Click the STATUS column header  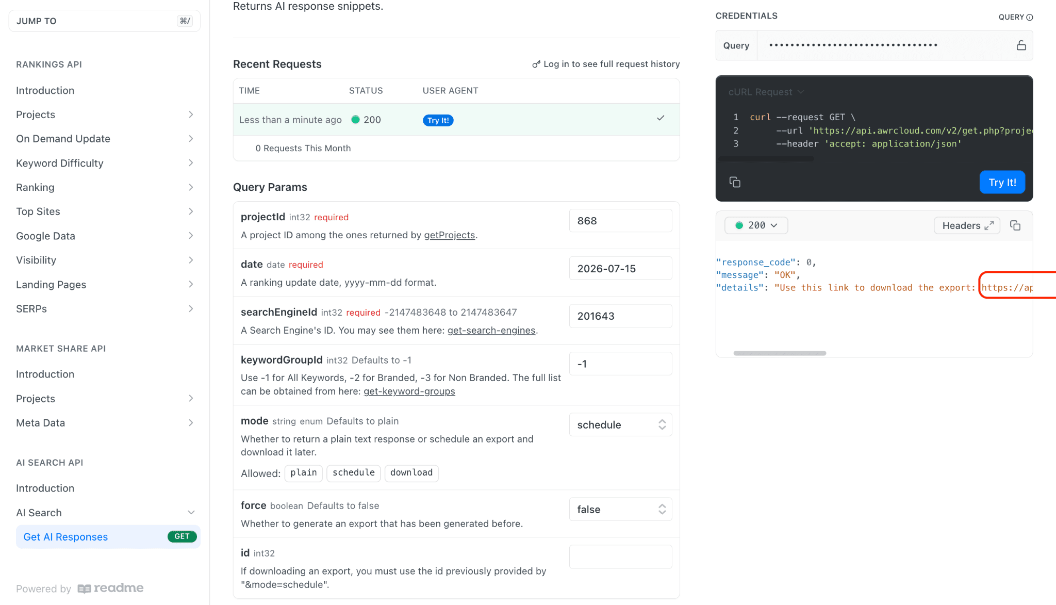[x=366, y=91]
